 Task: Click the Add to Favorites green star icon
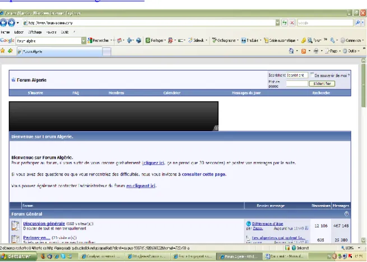pos(10,50)
